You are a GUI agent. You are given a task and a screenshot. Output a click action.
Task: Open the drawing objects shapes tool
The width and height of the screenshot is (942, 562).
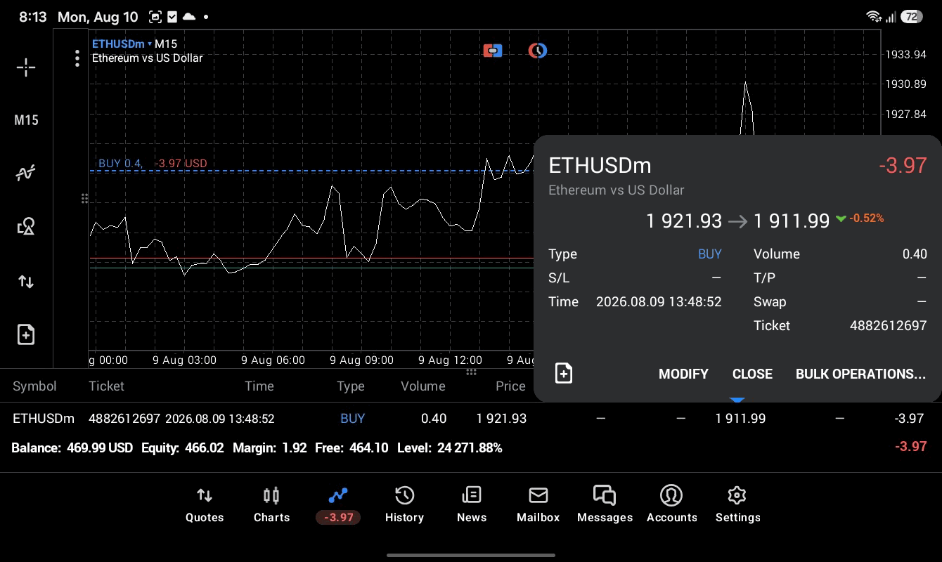click(26, 226)
